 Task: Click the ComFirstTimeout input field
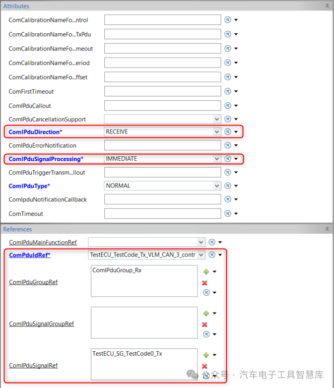163,91
